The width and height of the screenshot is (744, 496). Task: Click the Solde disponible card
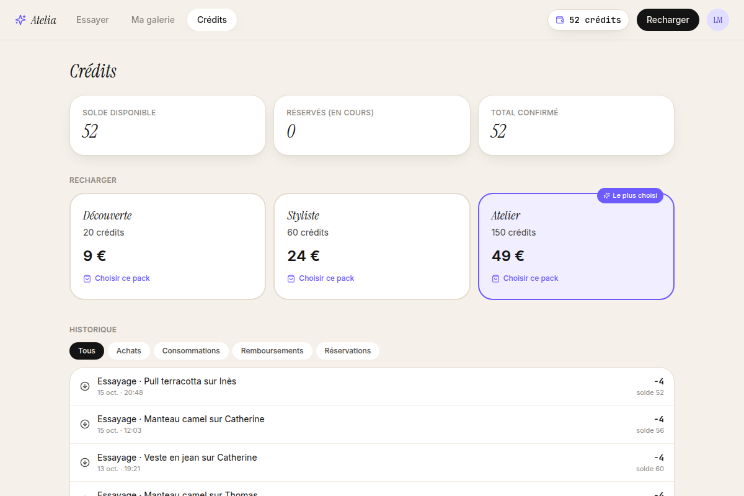click(x=167, y=125)
